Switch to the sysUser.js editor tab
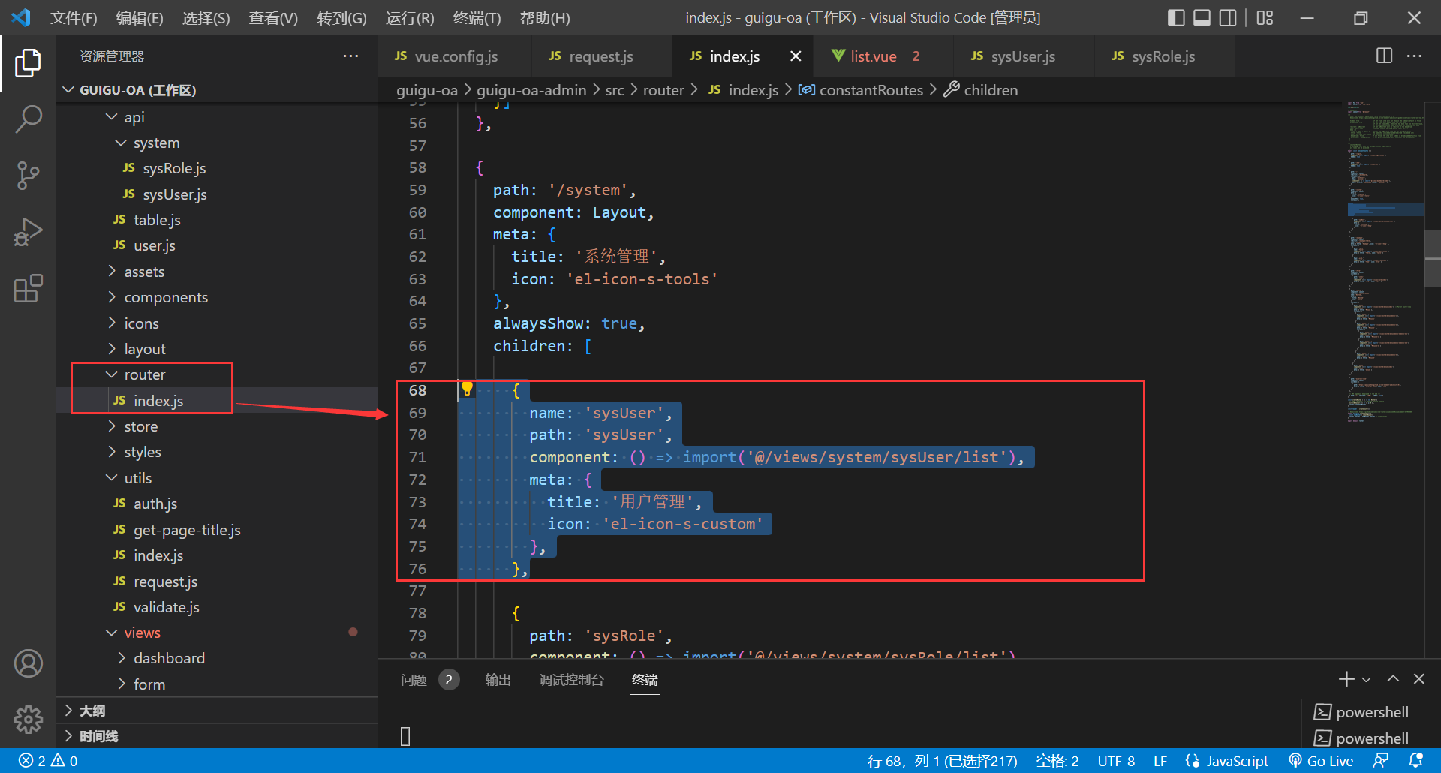This screenshot has height=773, width=1441. (x=1021, y=56)
